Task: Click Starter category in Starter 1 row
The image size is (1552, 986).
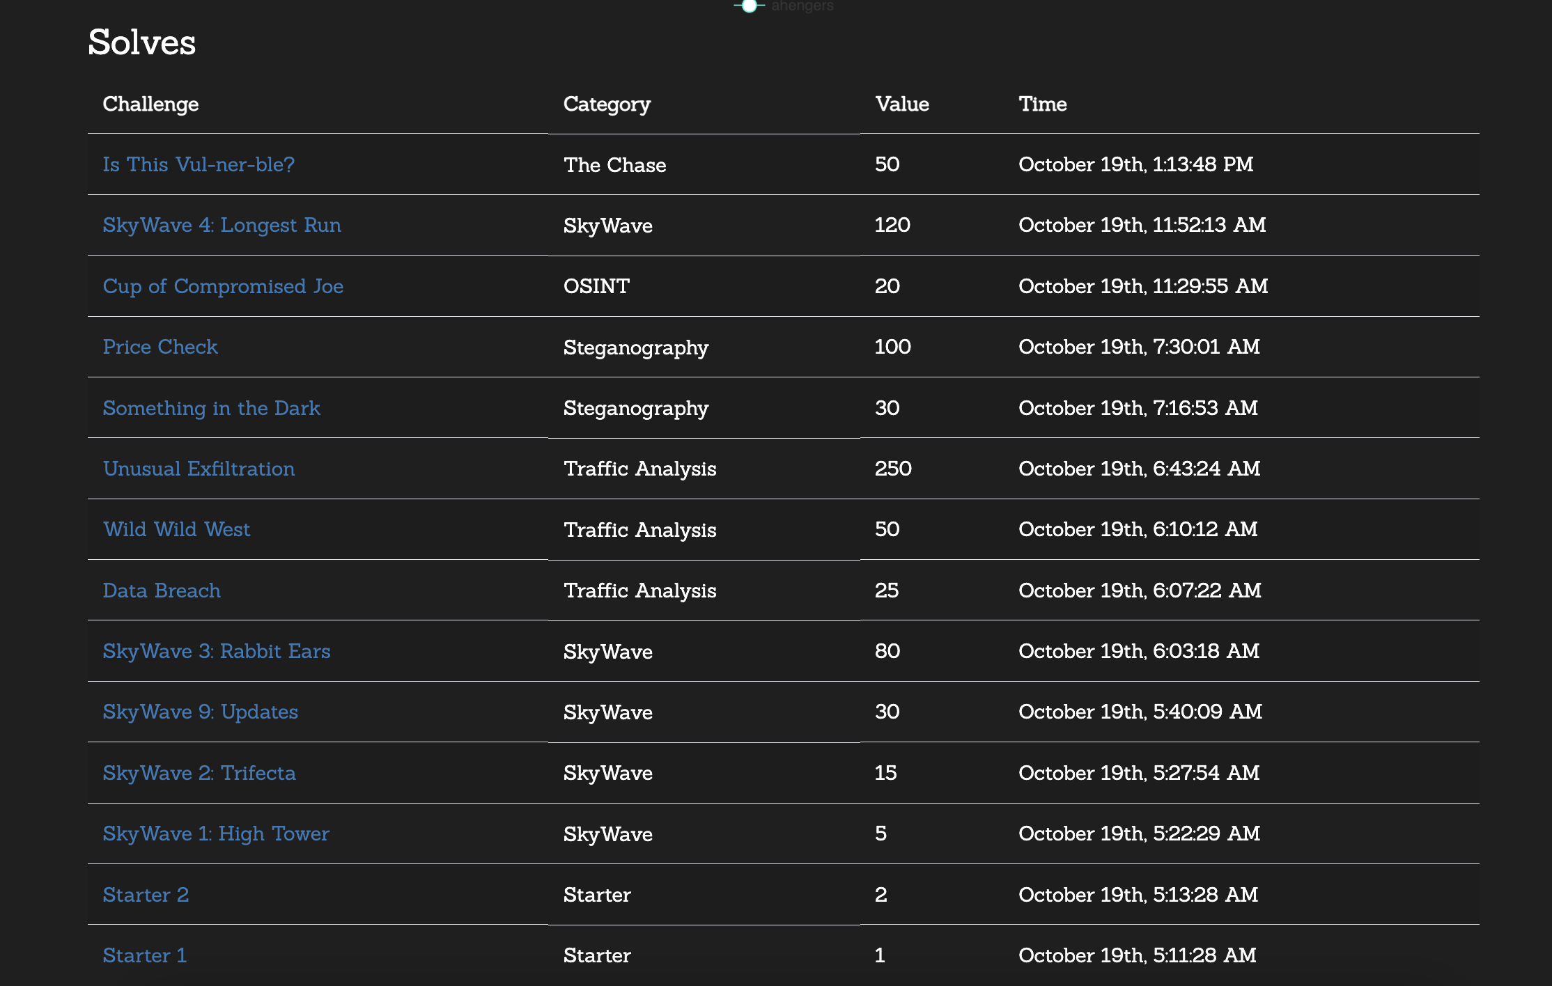Action: [597, 955]
